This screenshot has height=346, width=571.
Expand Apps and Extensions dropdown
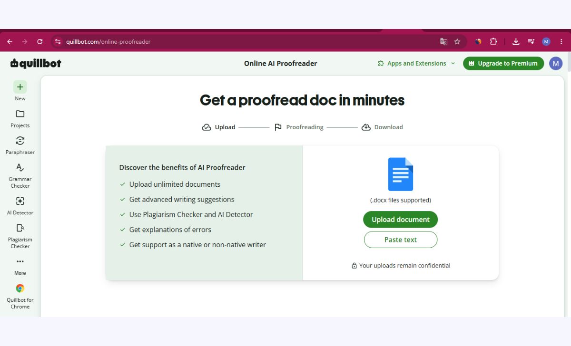[416, 63]
